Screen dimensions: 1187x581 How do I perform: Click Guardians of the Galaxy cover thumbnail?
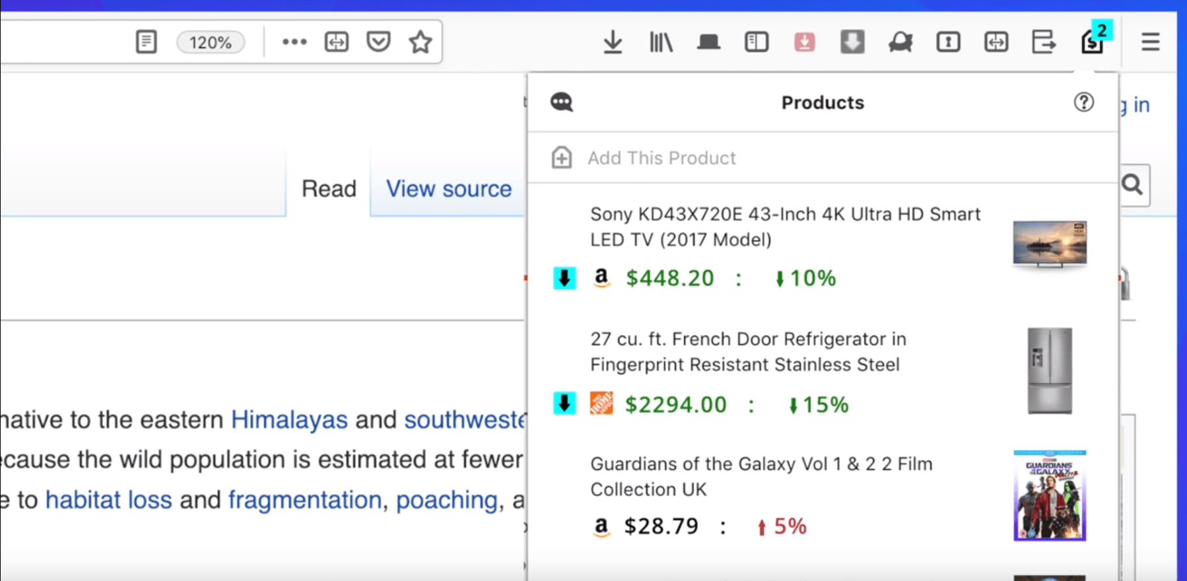(1050, 496)
